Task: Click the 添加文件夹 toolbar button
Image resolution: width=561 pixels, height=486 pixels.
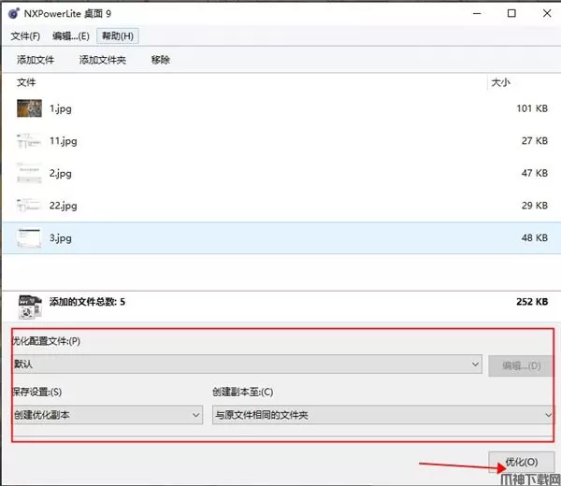Action: (102, 60)
